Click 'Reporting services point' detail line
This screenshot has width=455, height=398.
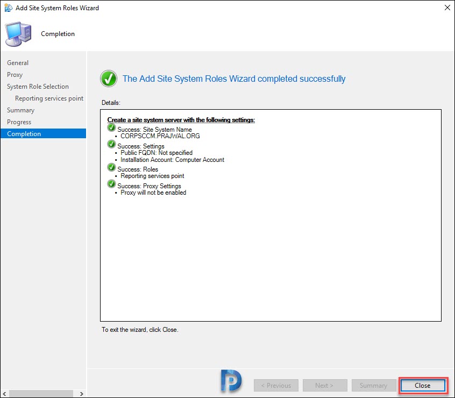(152, 176)
